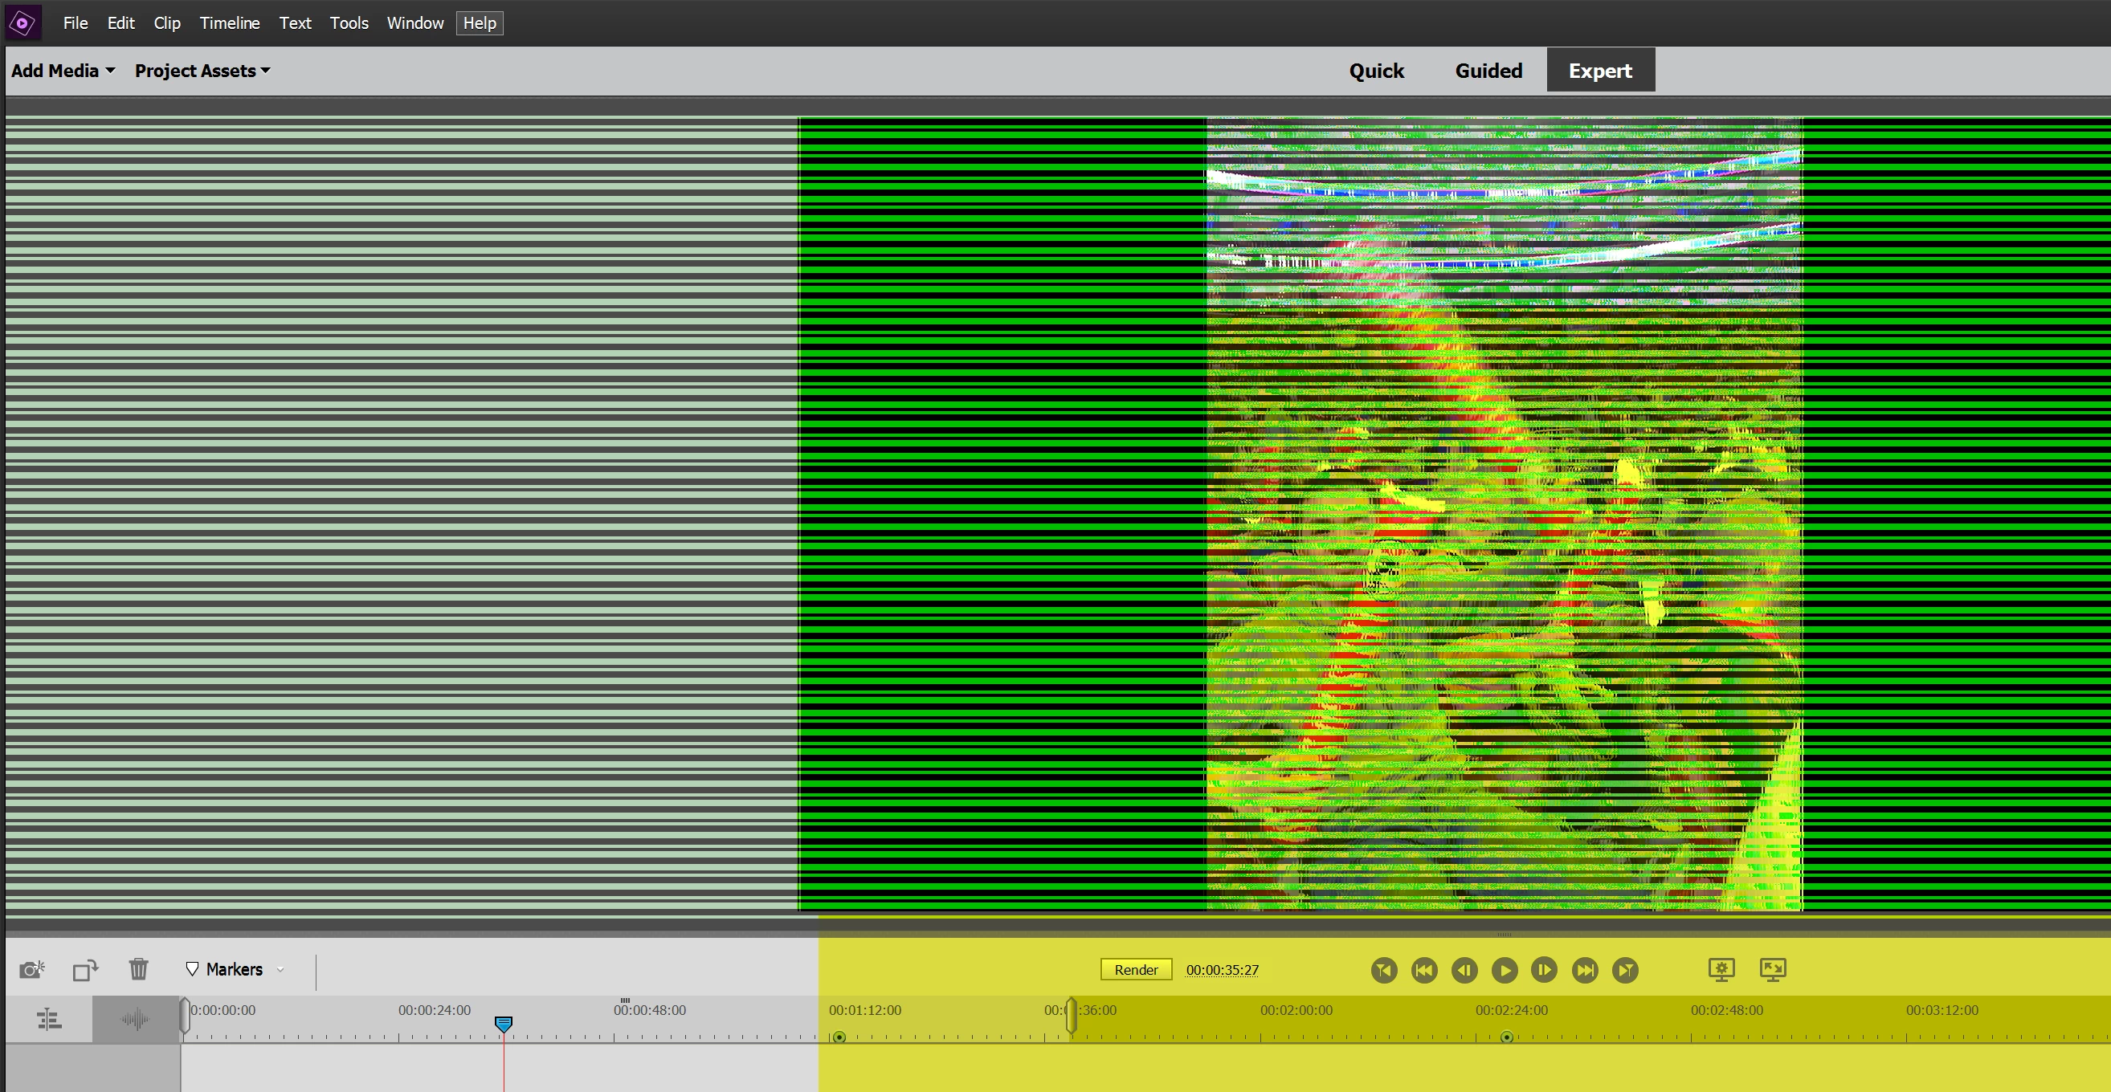Switch to the Quick tab
This screenshot has width=2111, height=1092.
1376,71
